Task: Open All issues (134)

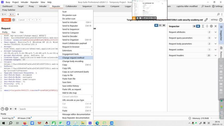Action: pos(24,118)
